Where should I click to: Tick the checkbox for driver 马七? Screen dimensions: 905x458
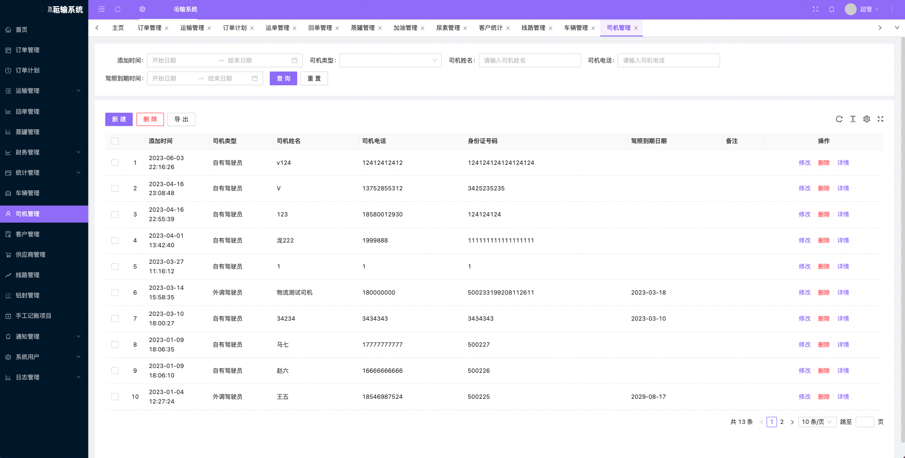pos(115,345)
